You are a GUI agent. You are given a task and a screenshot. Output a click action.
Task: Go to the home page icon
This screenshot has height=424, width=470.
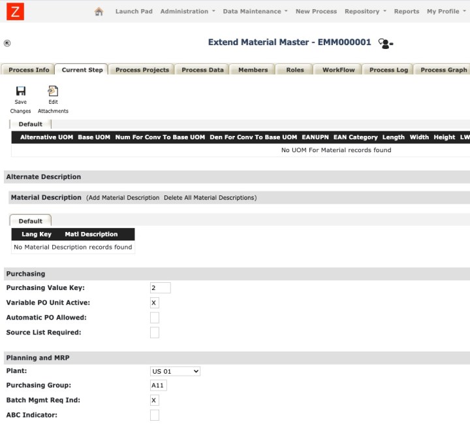click(x=99, y=11)
